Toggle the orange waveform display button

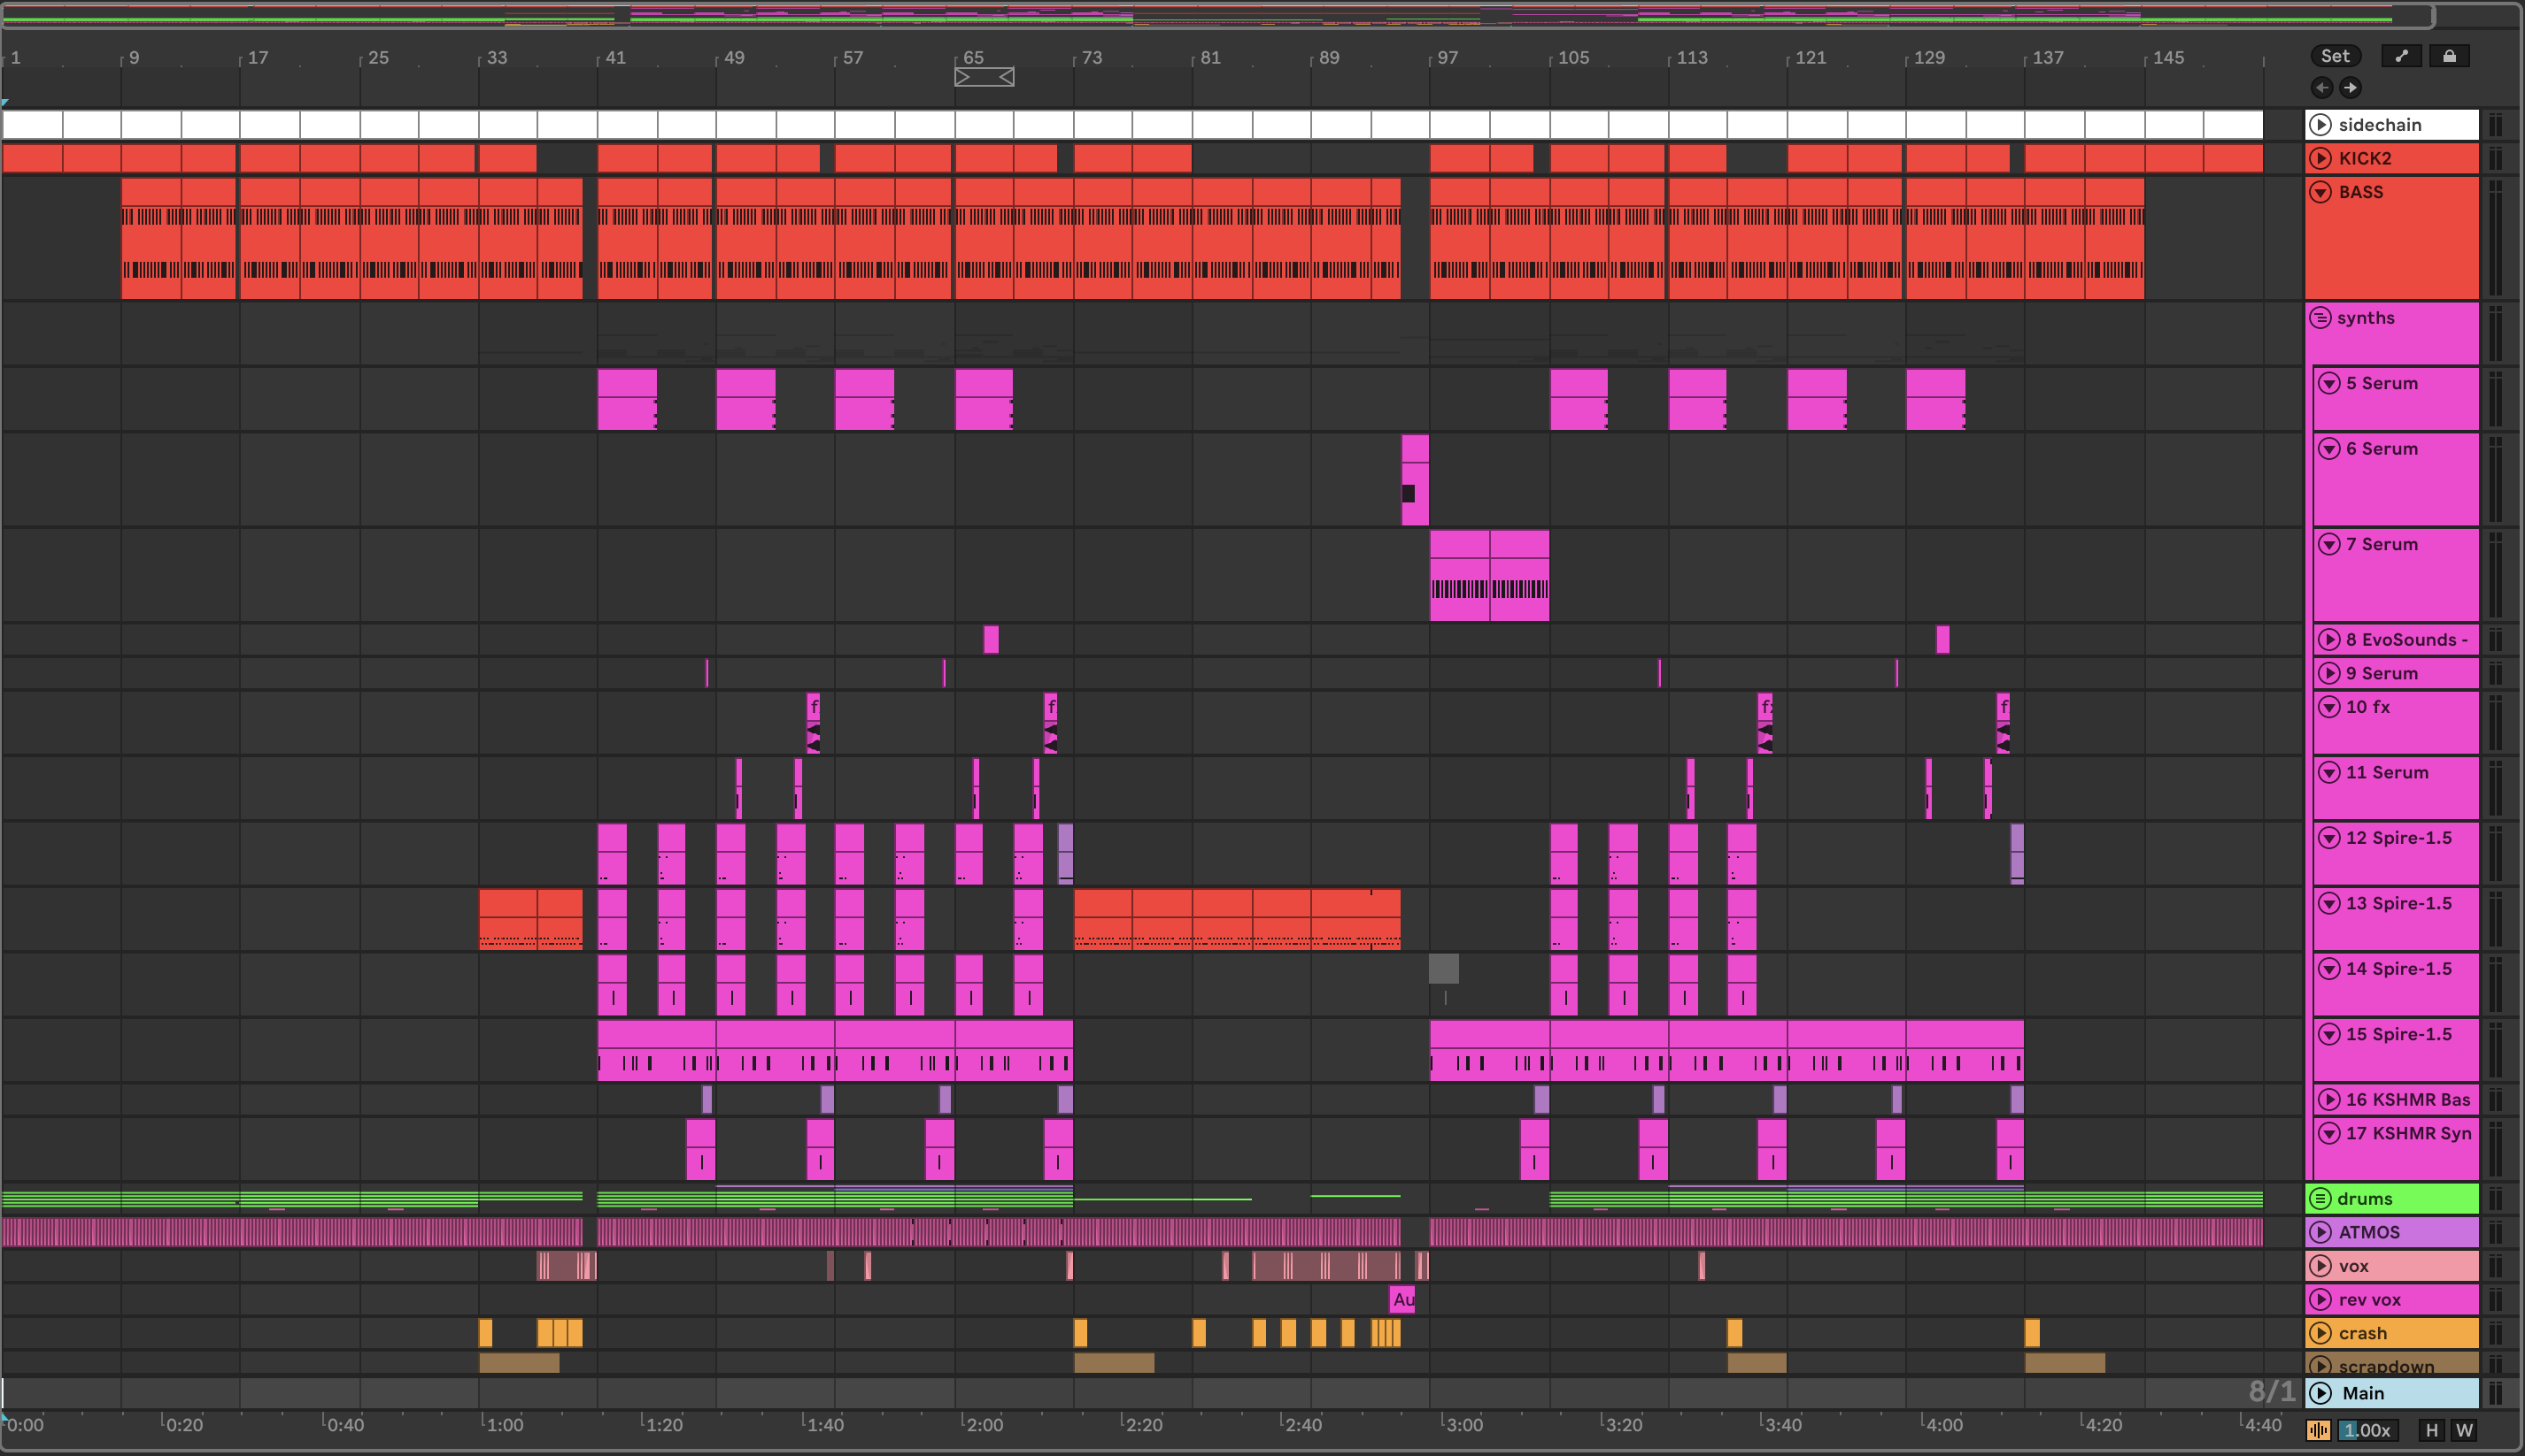coord(2318,1430)
